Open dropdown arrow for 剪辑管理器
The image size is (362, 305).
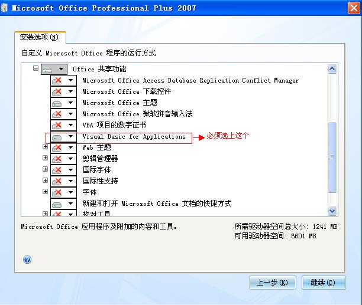click(70, 159)
